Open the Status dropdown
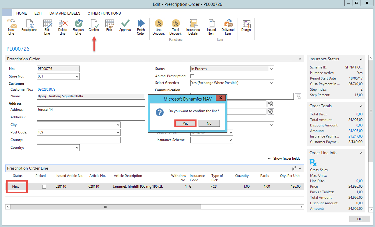This screenshot has height=227, width=375. pos(271,69)
